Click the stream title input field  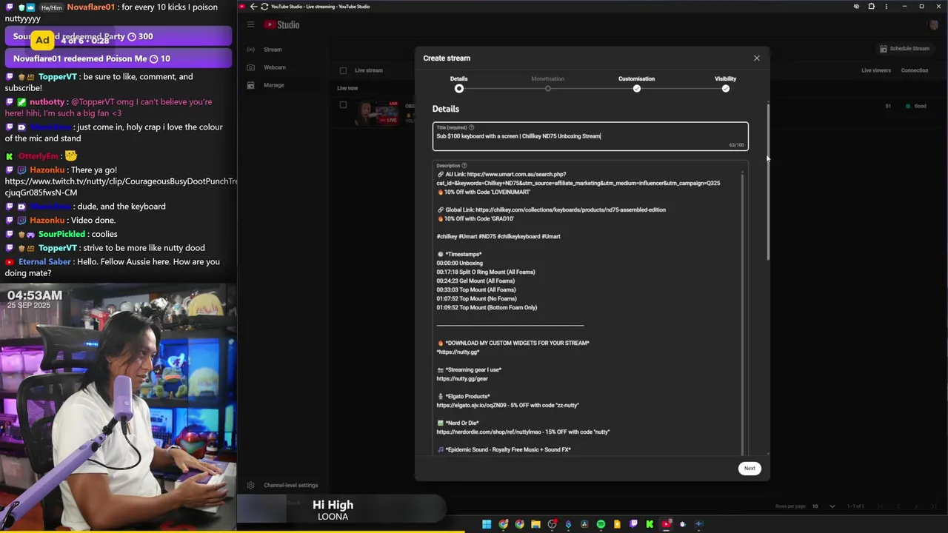[x=590, y=136]
